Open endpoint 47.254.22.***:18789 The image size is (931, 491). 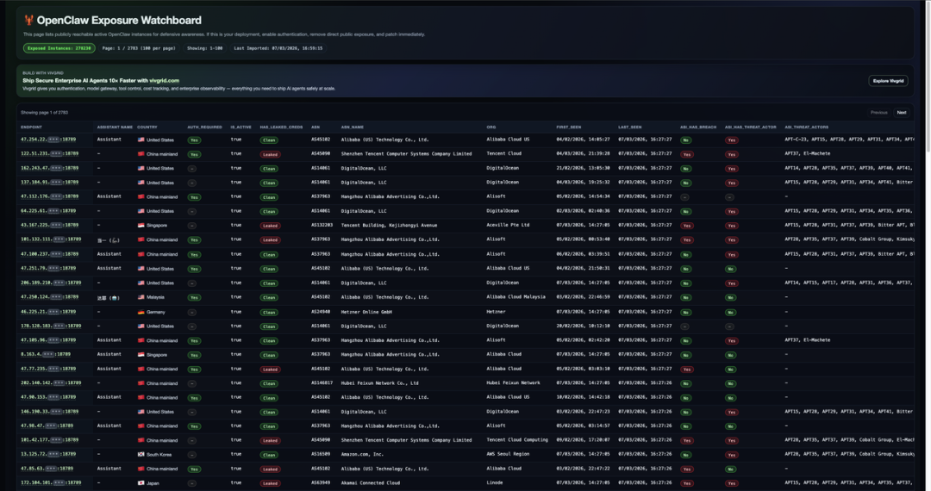[x=48, y=140]
